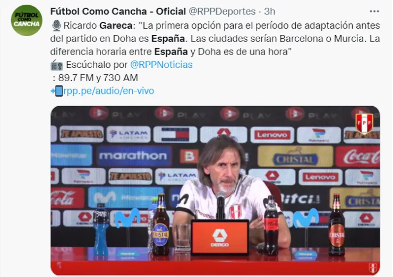The image size is (393, 277).
Task: Click the blue sports drink bottle
Action: [x=101, y=229]
